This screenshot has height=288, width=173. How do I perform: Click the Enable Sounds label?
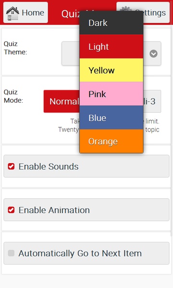pos(49,167)
